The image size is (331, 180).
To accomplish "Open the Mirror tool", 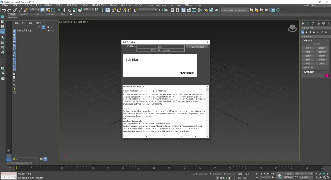I will point(161,10).
